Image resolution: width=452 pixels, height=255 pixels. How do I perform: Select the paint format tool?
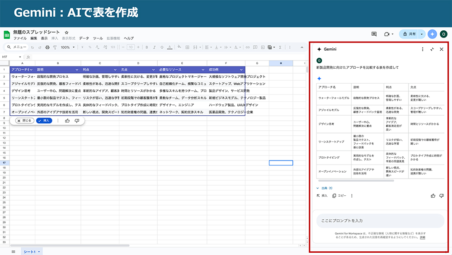(x=55, y=47)
